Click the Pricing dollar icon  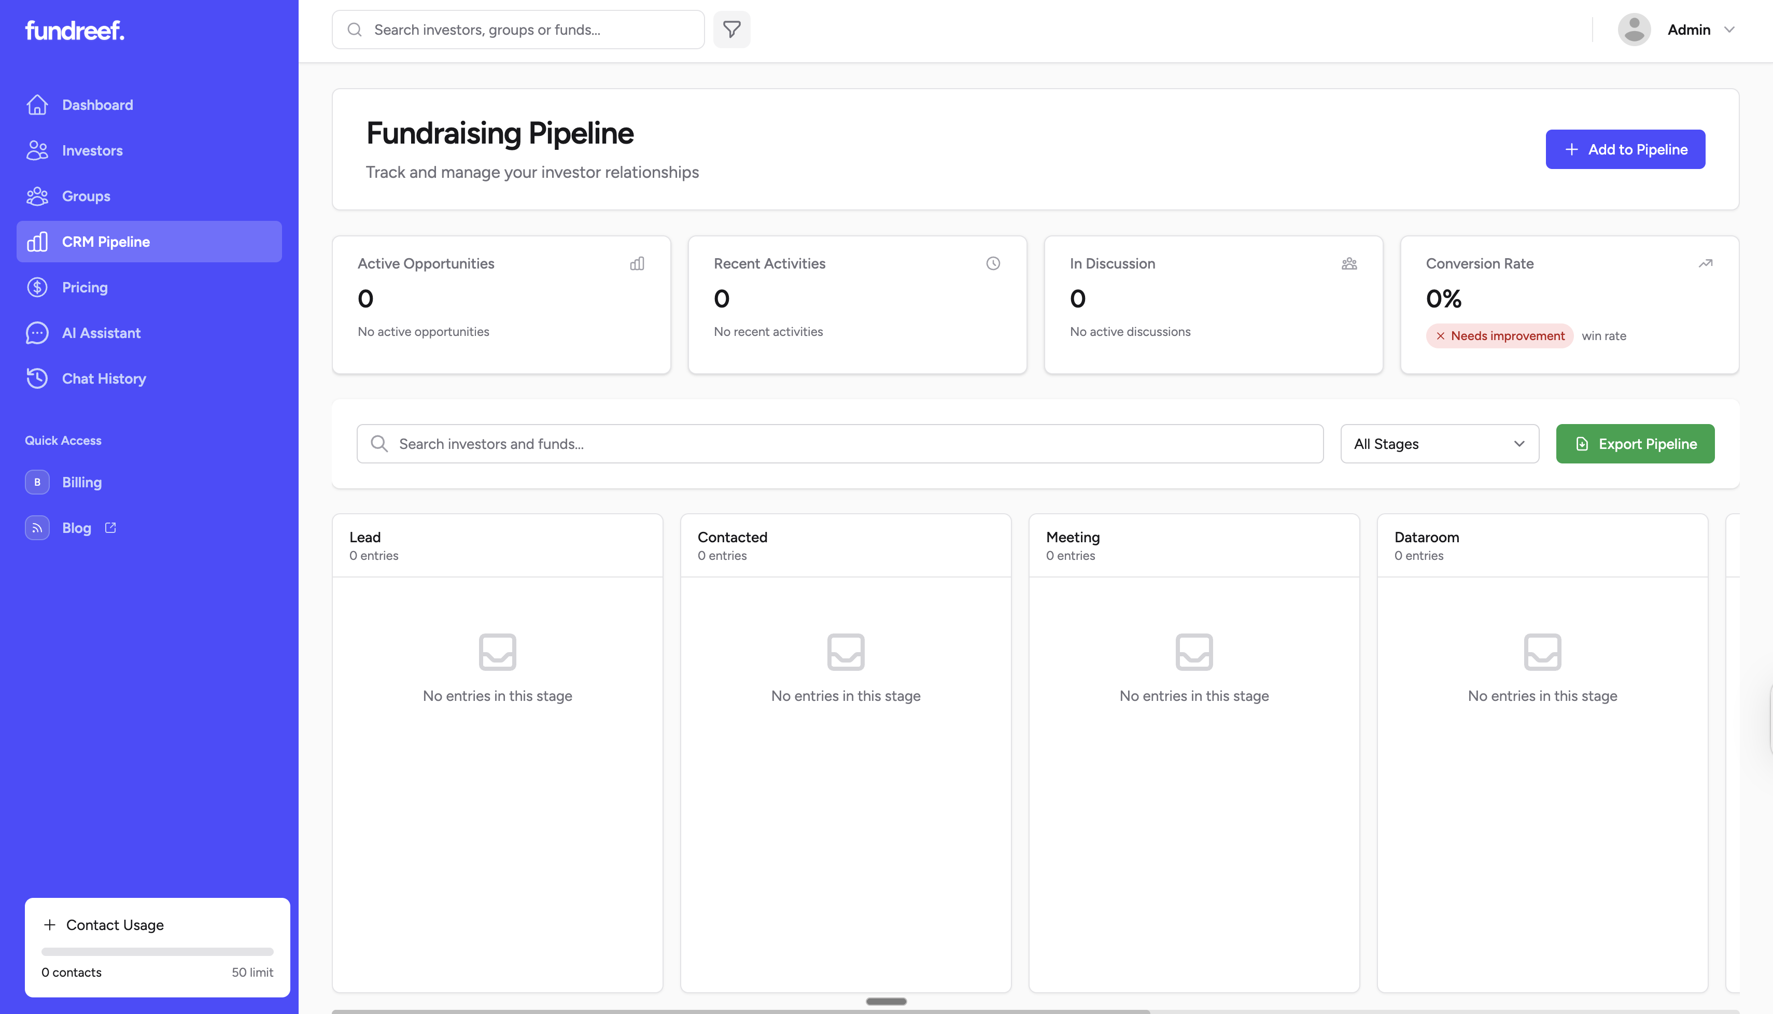click(37, 287)
